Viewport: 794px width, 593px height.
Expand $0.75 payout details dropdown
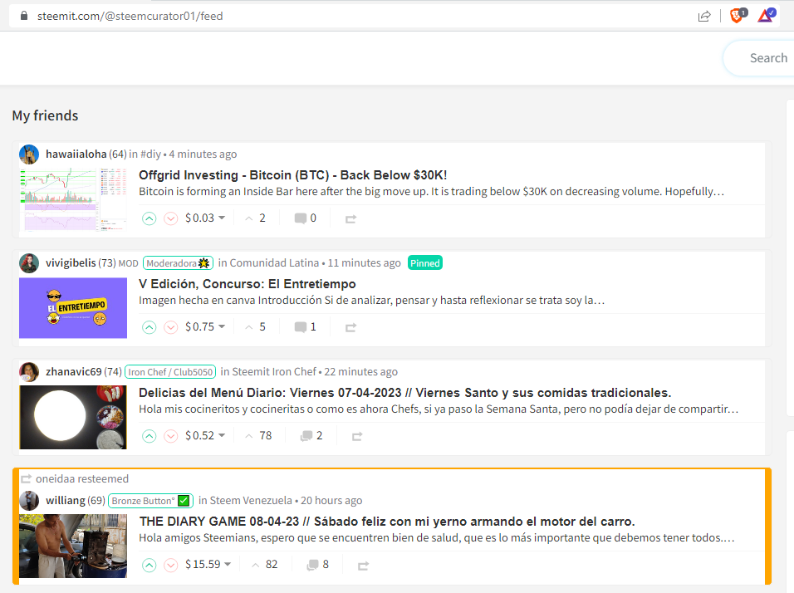click(x=205, y=326)
